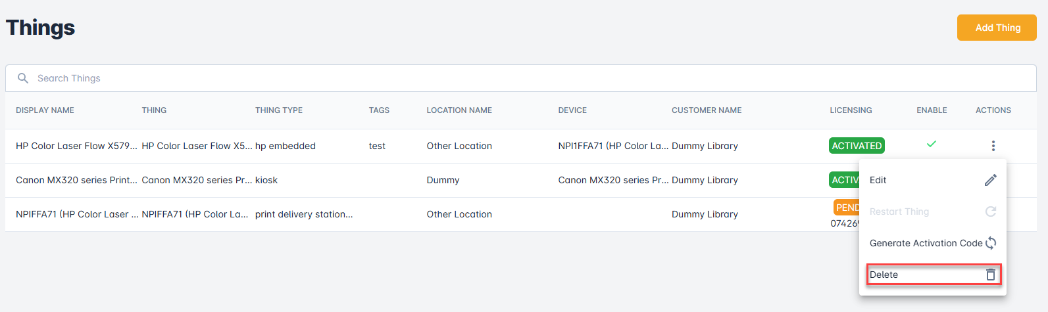
Task: Choose Edit from the actions menu
Action: pyautogui.click(x=878, y=180)
